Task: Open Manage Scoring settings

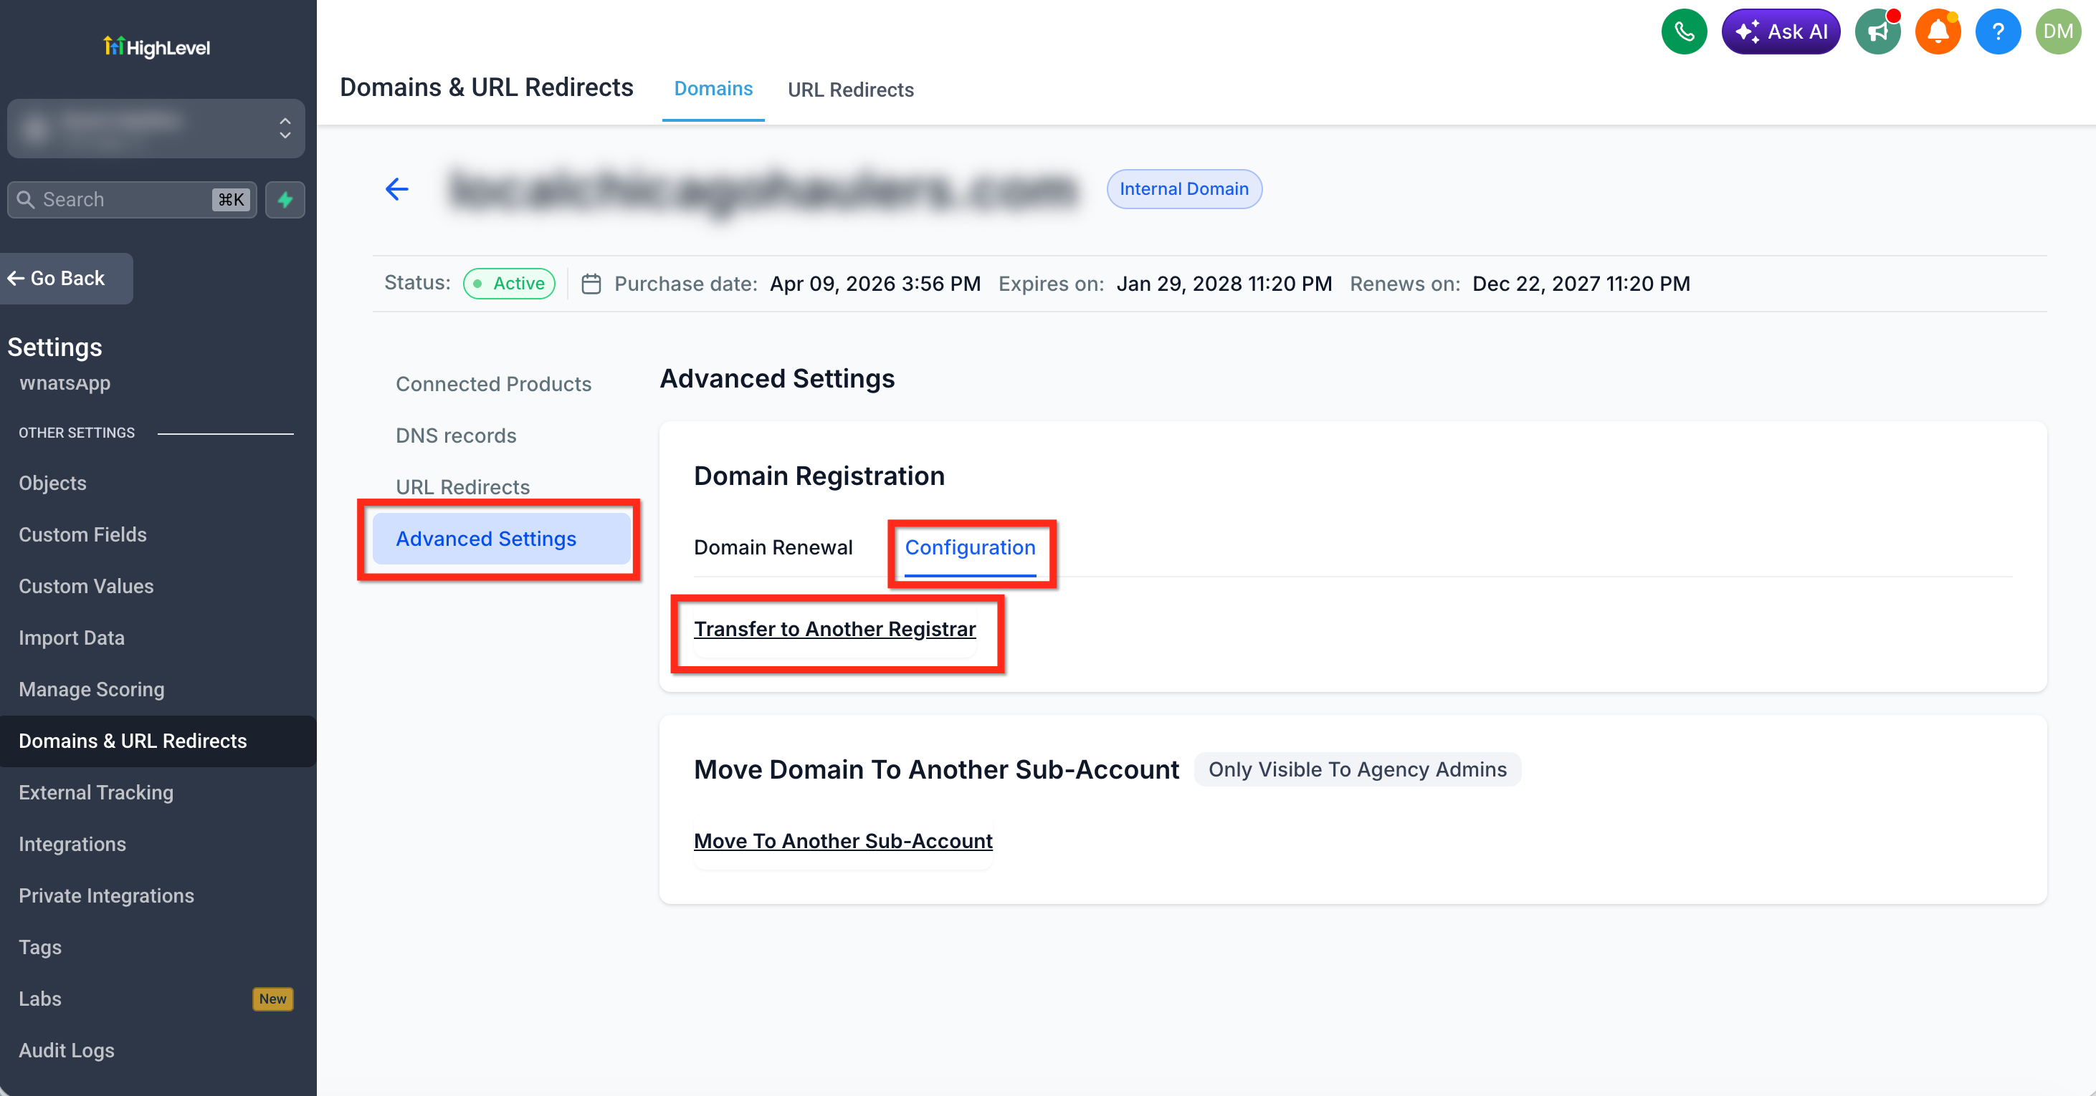Action: point(91,689)
